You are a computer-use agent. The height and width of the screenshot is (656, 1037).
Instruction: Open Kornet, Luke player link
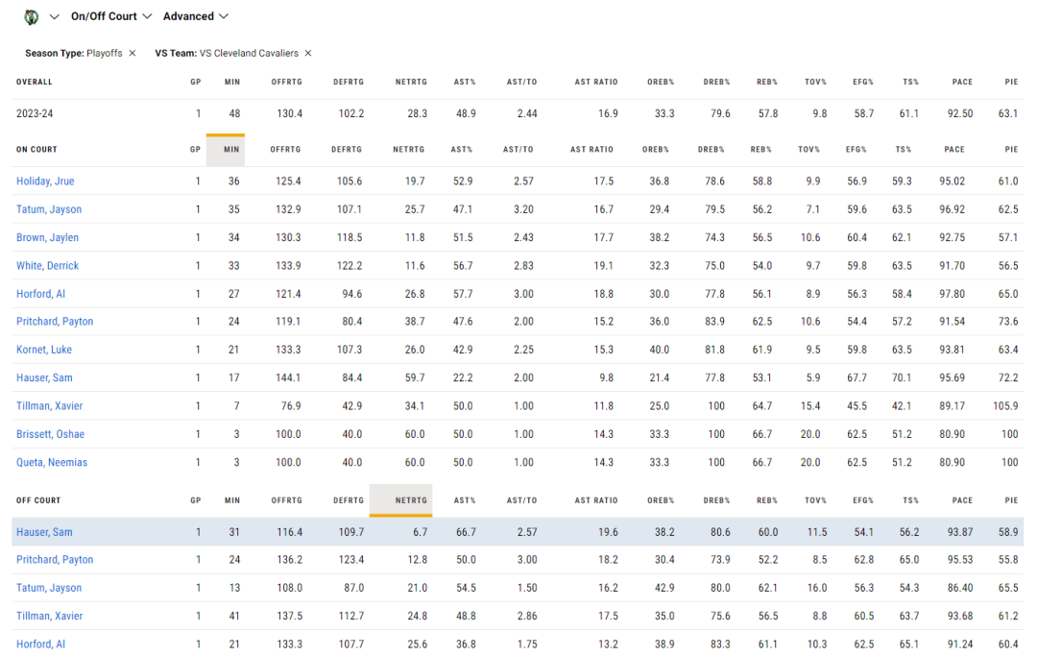(x=44, y=350)
